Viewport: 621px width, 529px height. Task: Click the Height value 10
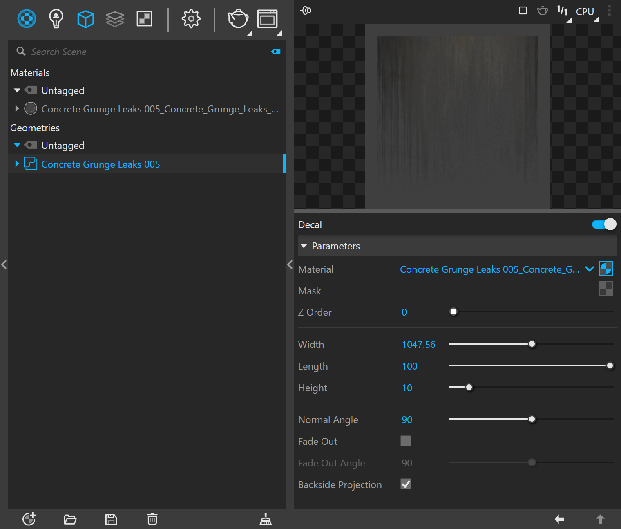[x=407, y=388]
